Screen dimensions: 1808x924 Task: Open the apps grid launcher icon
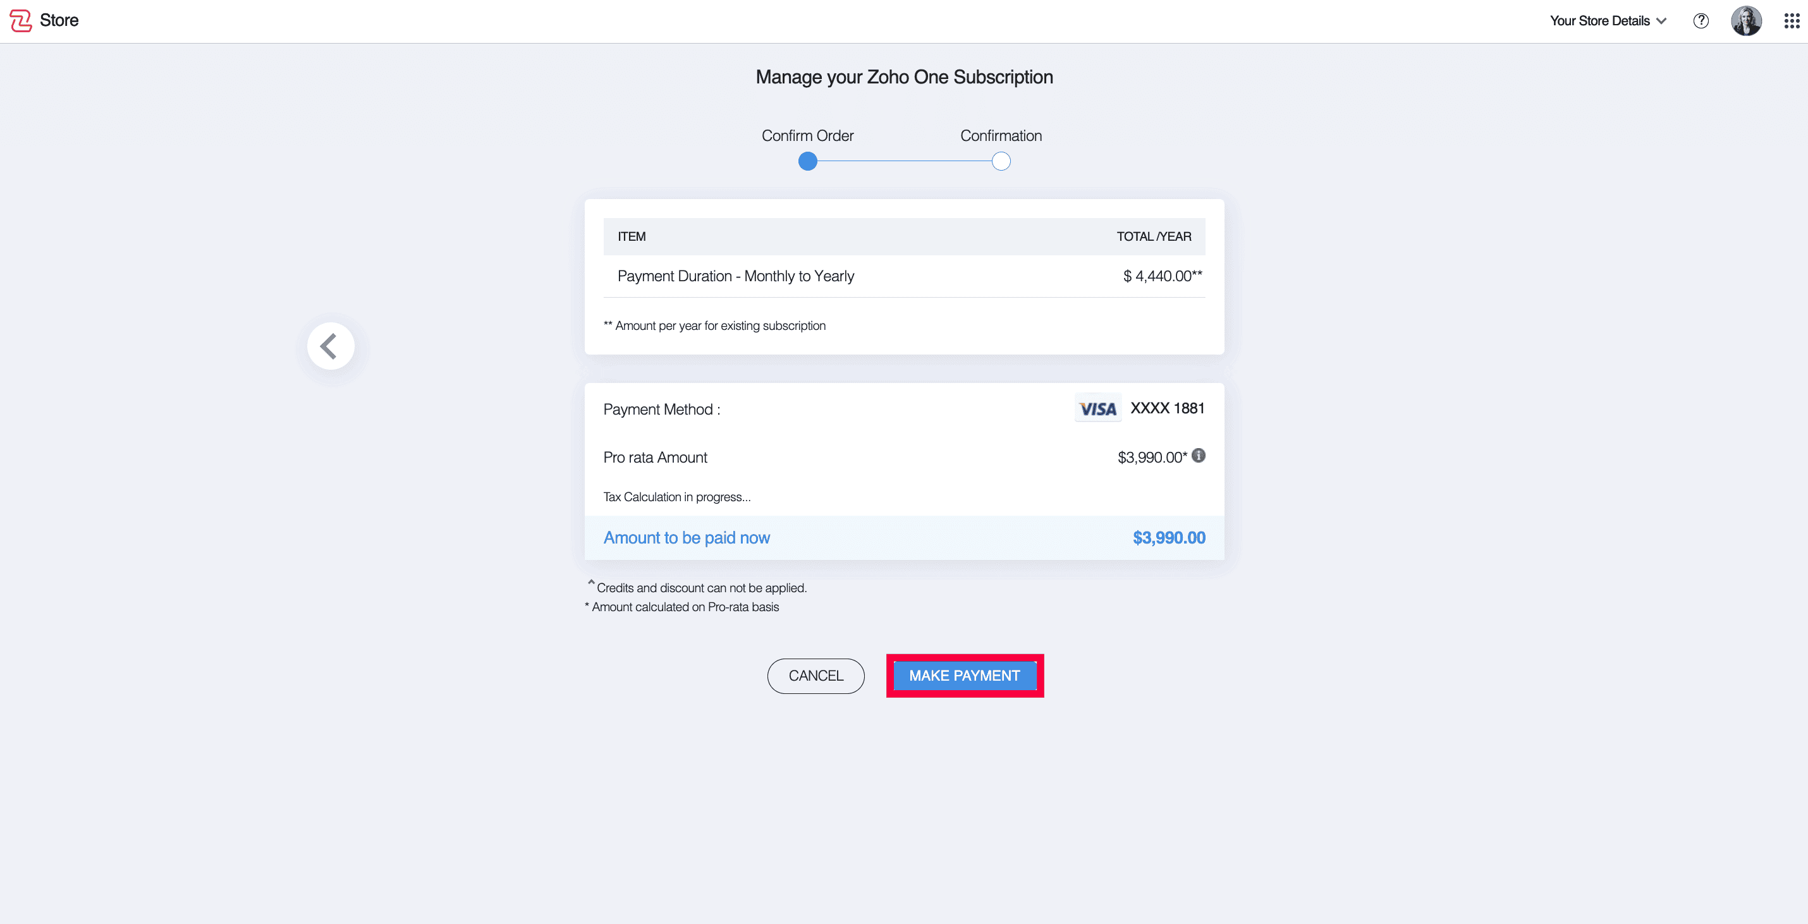(x=1791, y=21)
